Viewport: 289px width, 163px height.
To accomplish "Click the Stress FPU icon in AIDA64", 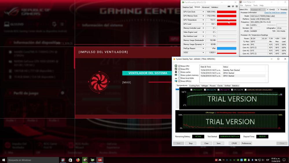I will click(176, 69).
